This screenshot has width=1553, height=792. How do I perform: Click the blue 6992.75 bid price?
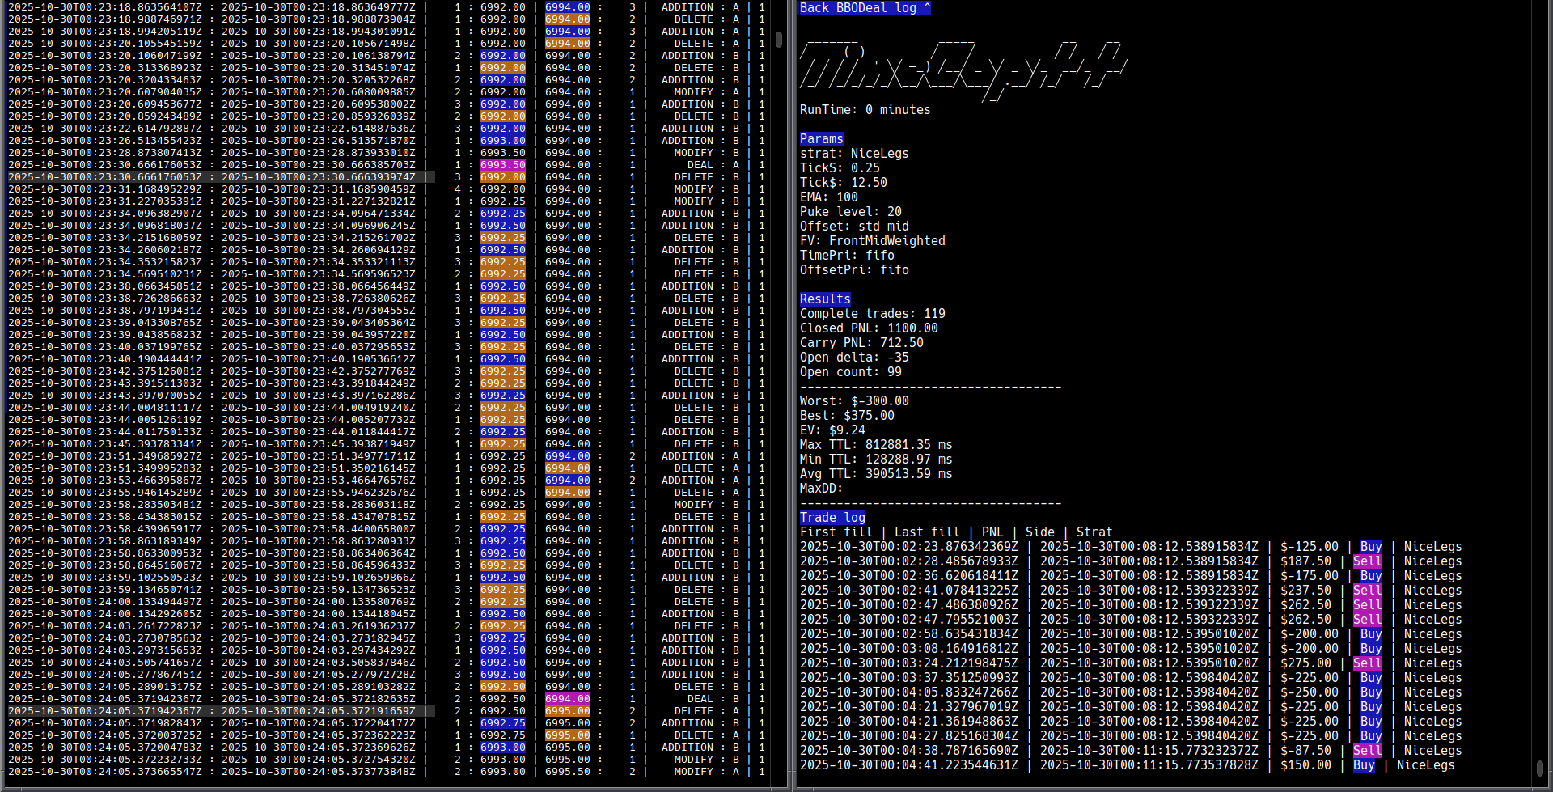(x=502, y=723)
